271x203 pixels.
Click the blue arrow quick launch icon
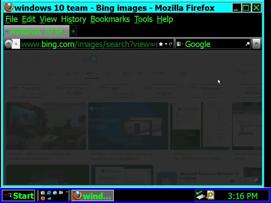[49, 199]
